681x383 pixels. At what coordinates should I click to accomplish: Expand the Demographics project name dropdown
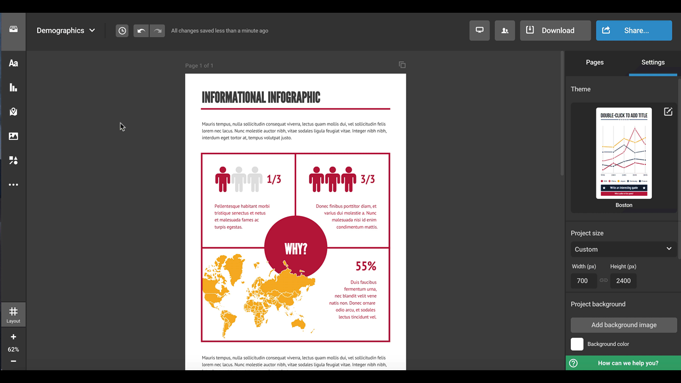click(x=66, y=30)
